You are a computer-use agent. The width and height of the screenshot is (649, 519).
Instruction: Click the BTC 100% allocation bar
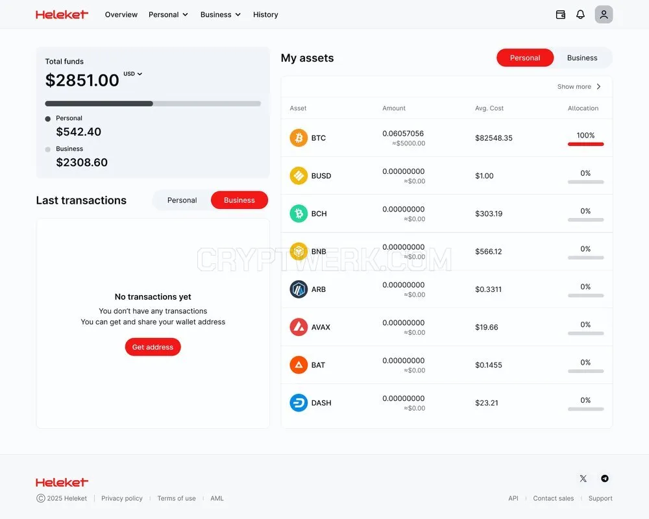585,144
